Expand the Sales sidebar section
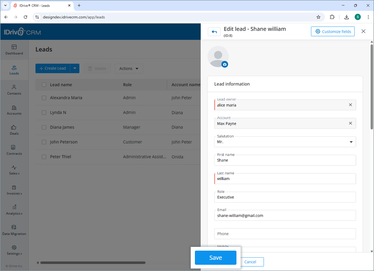This screenshot has height=271, width=374. point(14,170)
